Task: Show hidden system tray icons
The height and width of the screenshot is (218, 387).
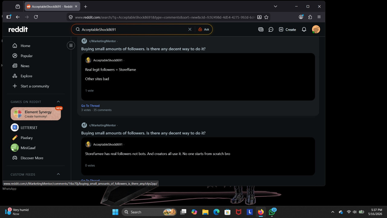Action: pos(333,212)
